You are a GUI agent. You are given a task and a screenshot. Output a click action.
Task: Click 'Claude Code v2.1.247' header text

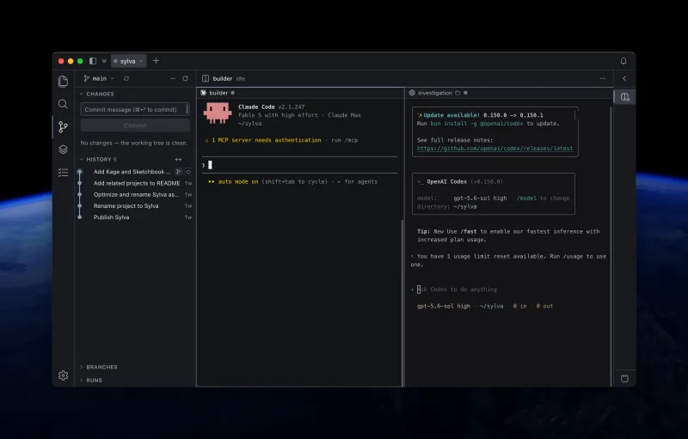271,107
